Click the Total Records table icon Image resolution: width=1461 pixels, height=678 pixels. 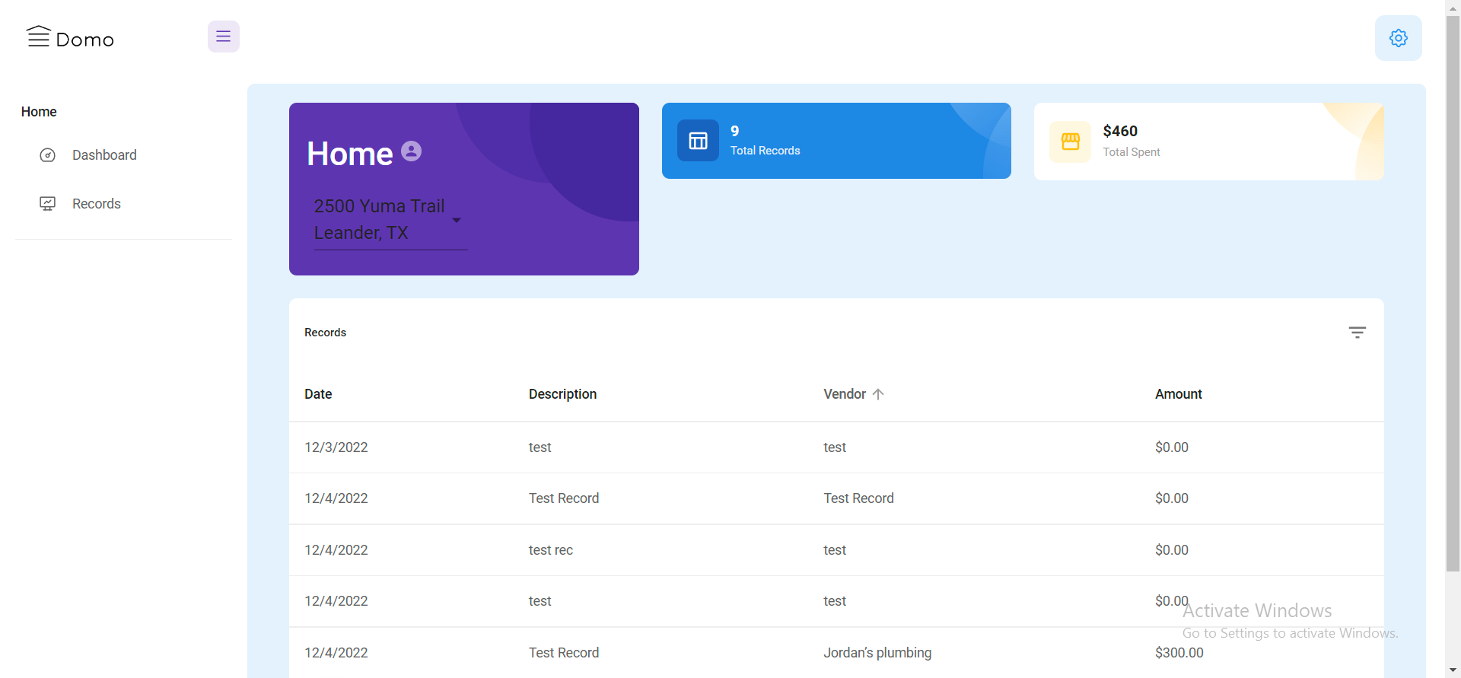698,140
